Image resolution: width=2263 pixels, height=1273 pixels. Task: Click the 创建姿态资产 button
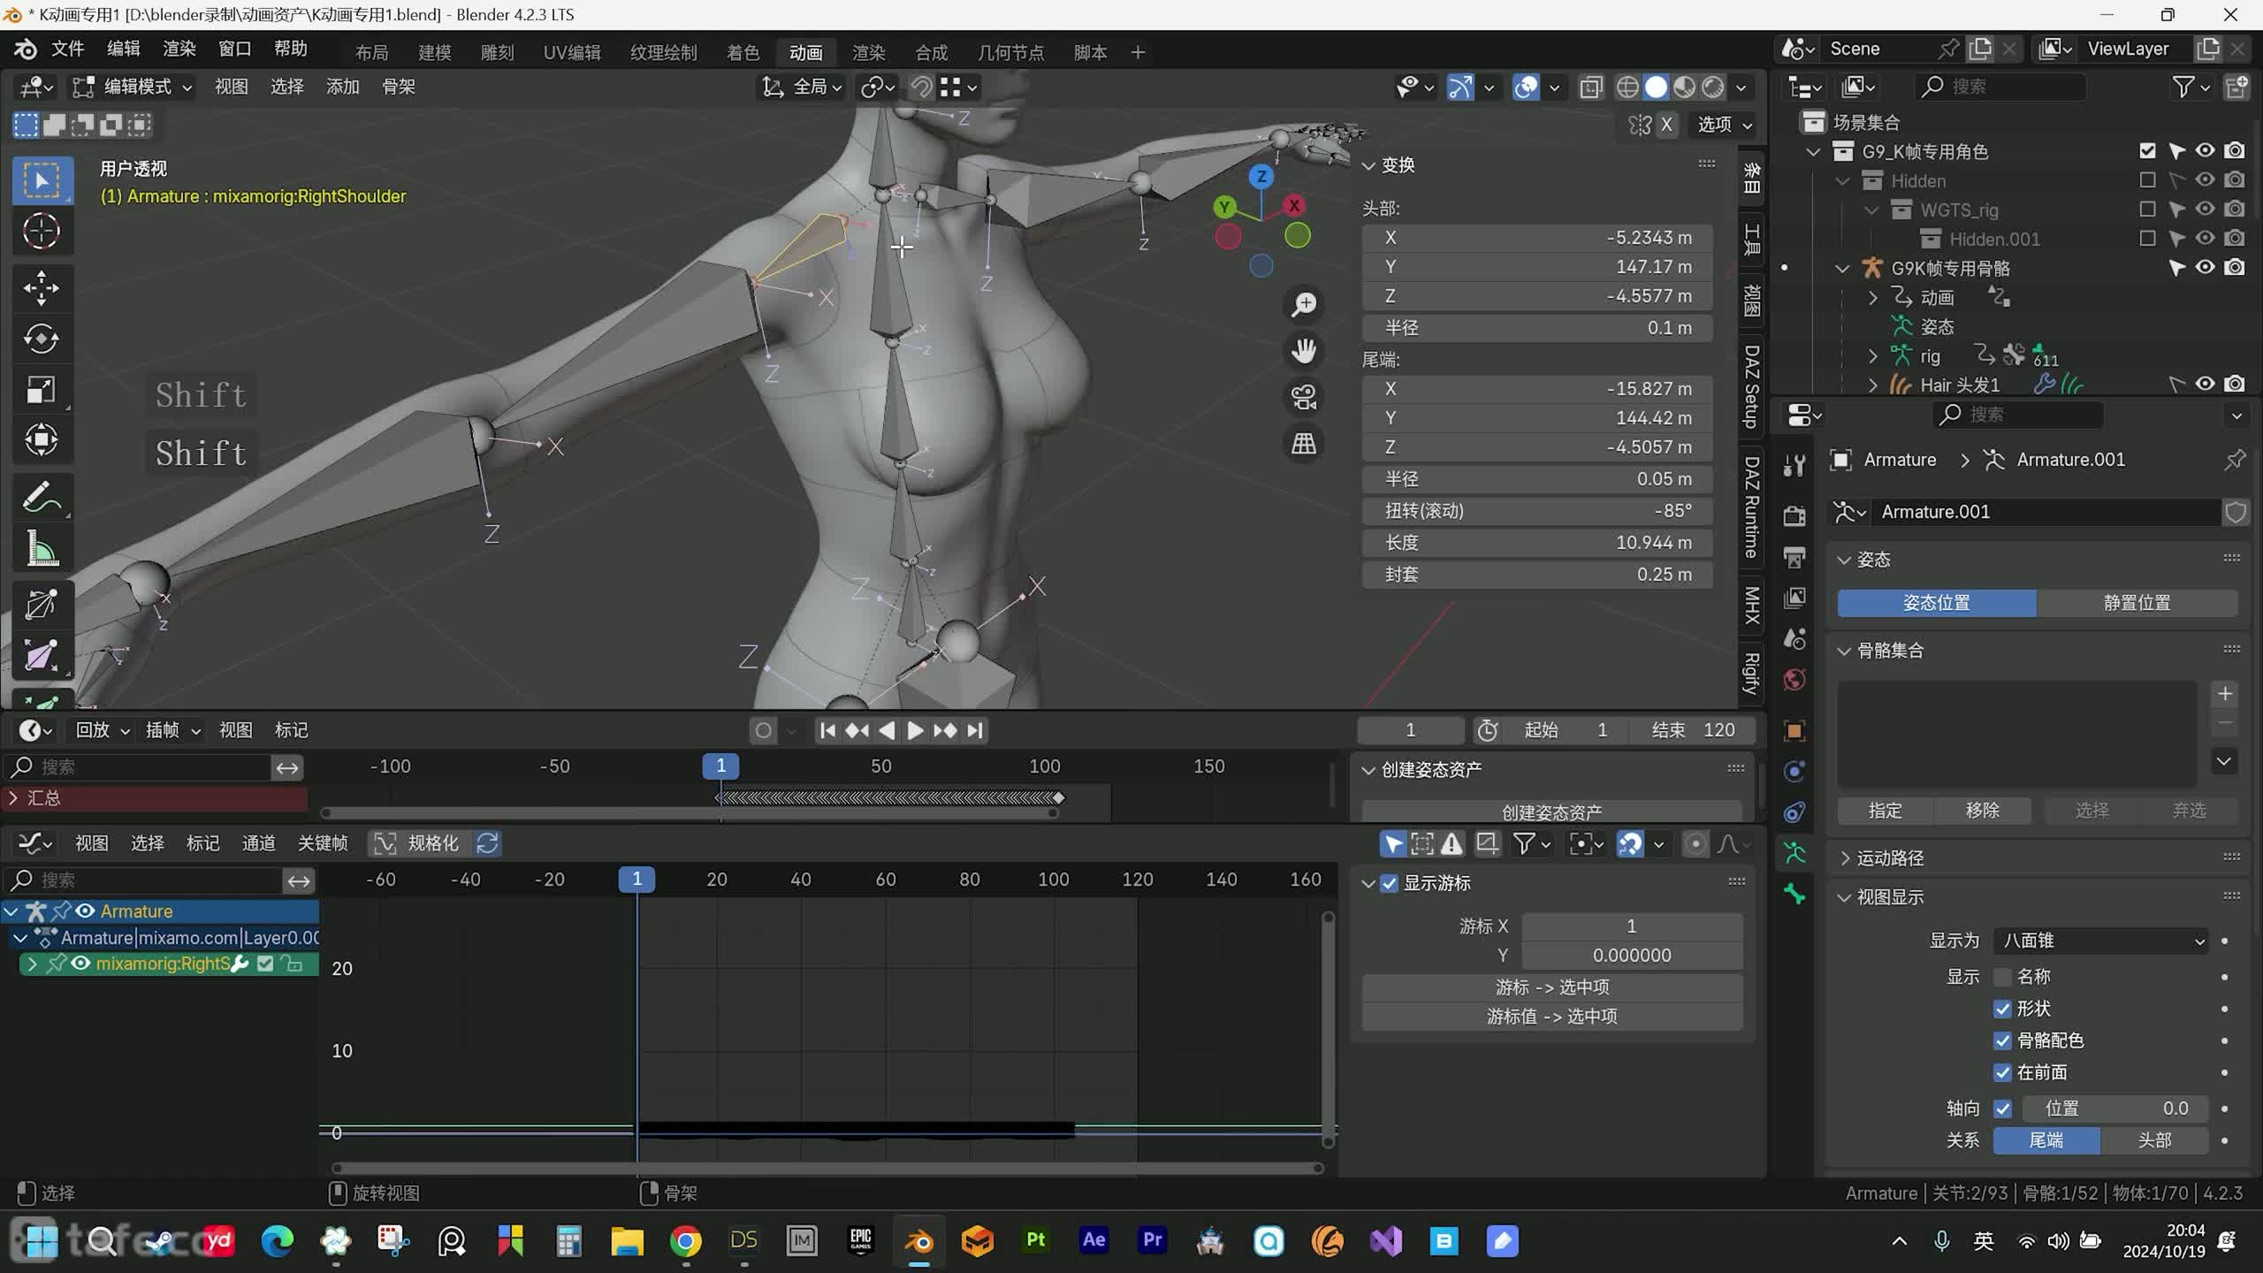(x=1551, y=812)
